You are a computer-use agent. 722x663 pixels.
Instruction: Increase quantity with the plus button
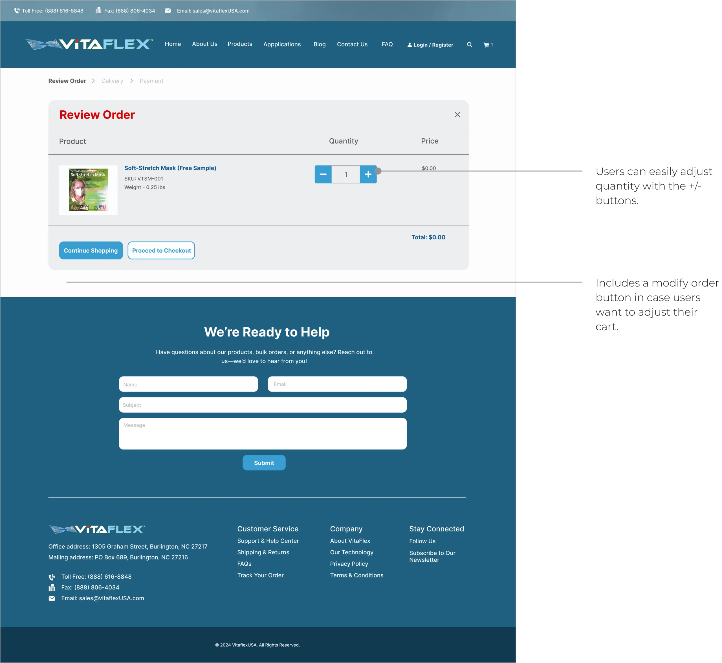(x=368, y=174)
